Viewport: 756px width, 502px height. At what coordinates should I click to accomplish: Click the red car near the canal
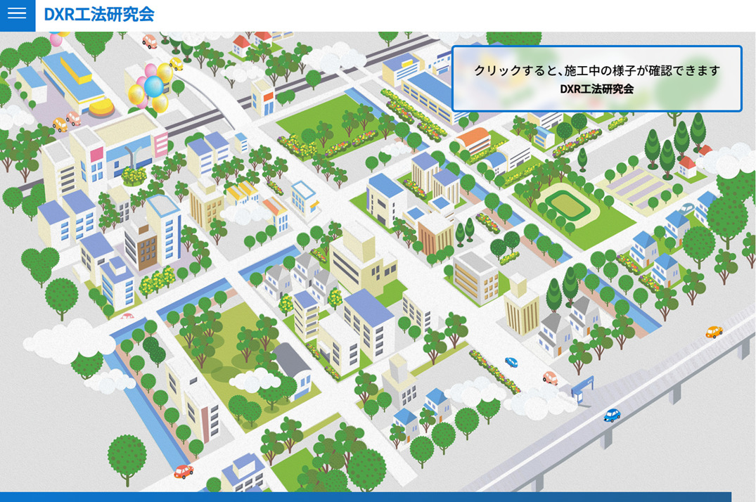[184, 470]
